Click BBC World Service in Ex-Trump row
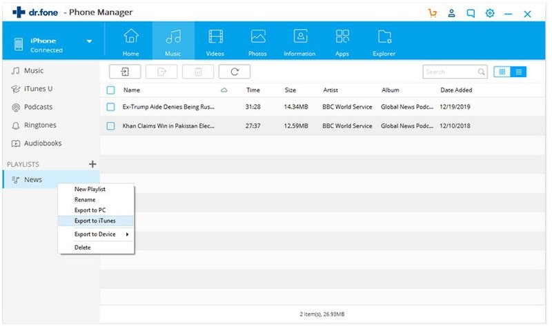 (x=347, y=107)
